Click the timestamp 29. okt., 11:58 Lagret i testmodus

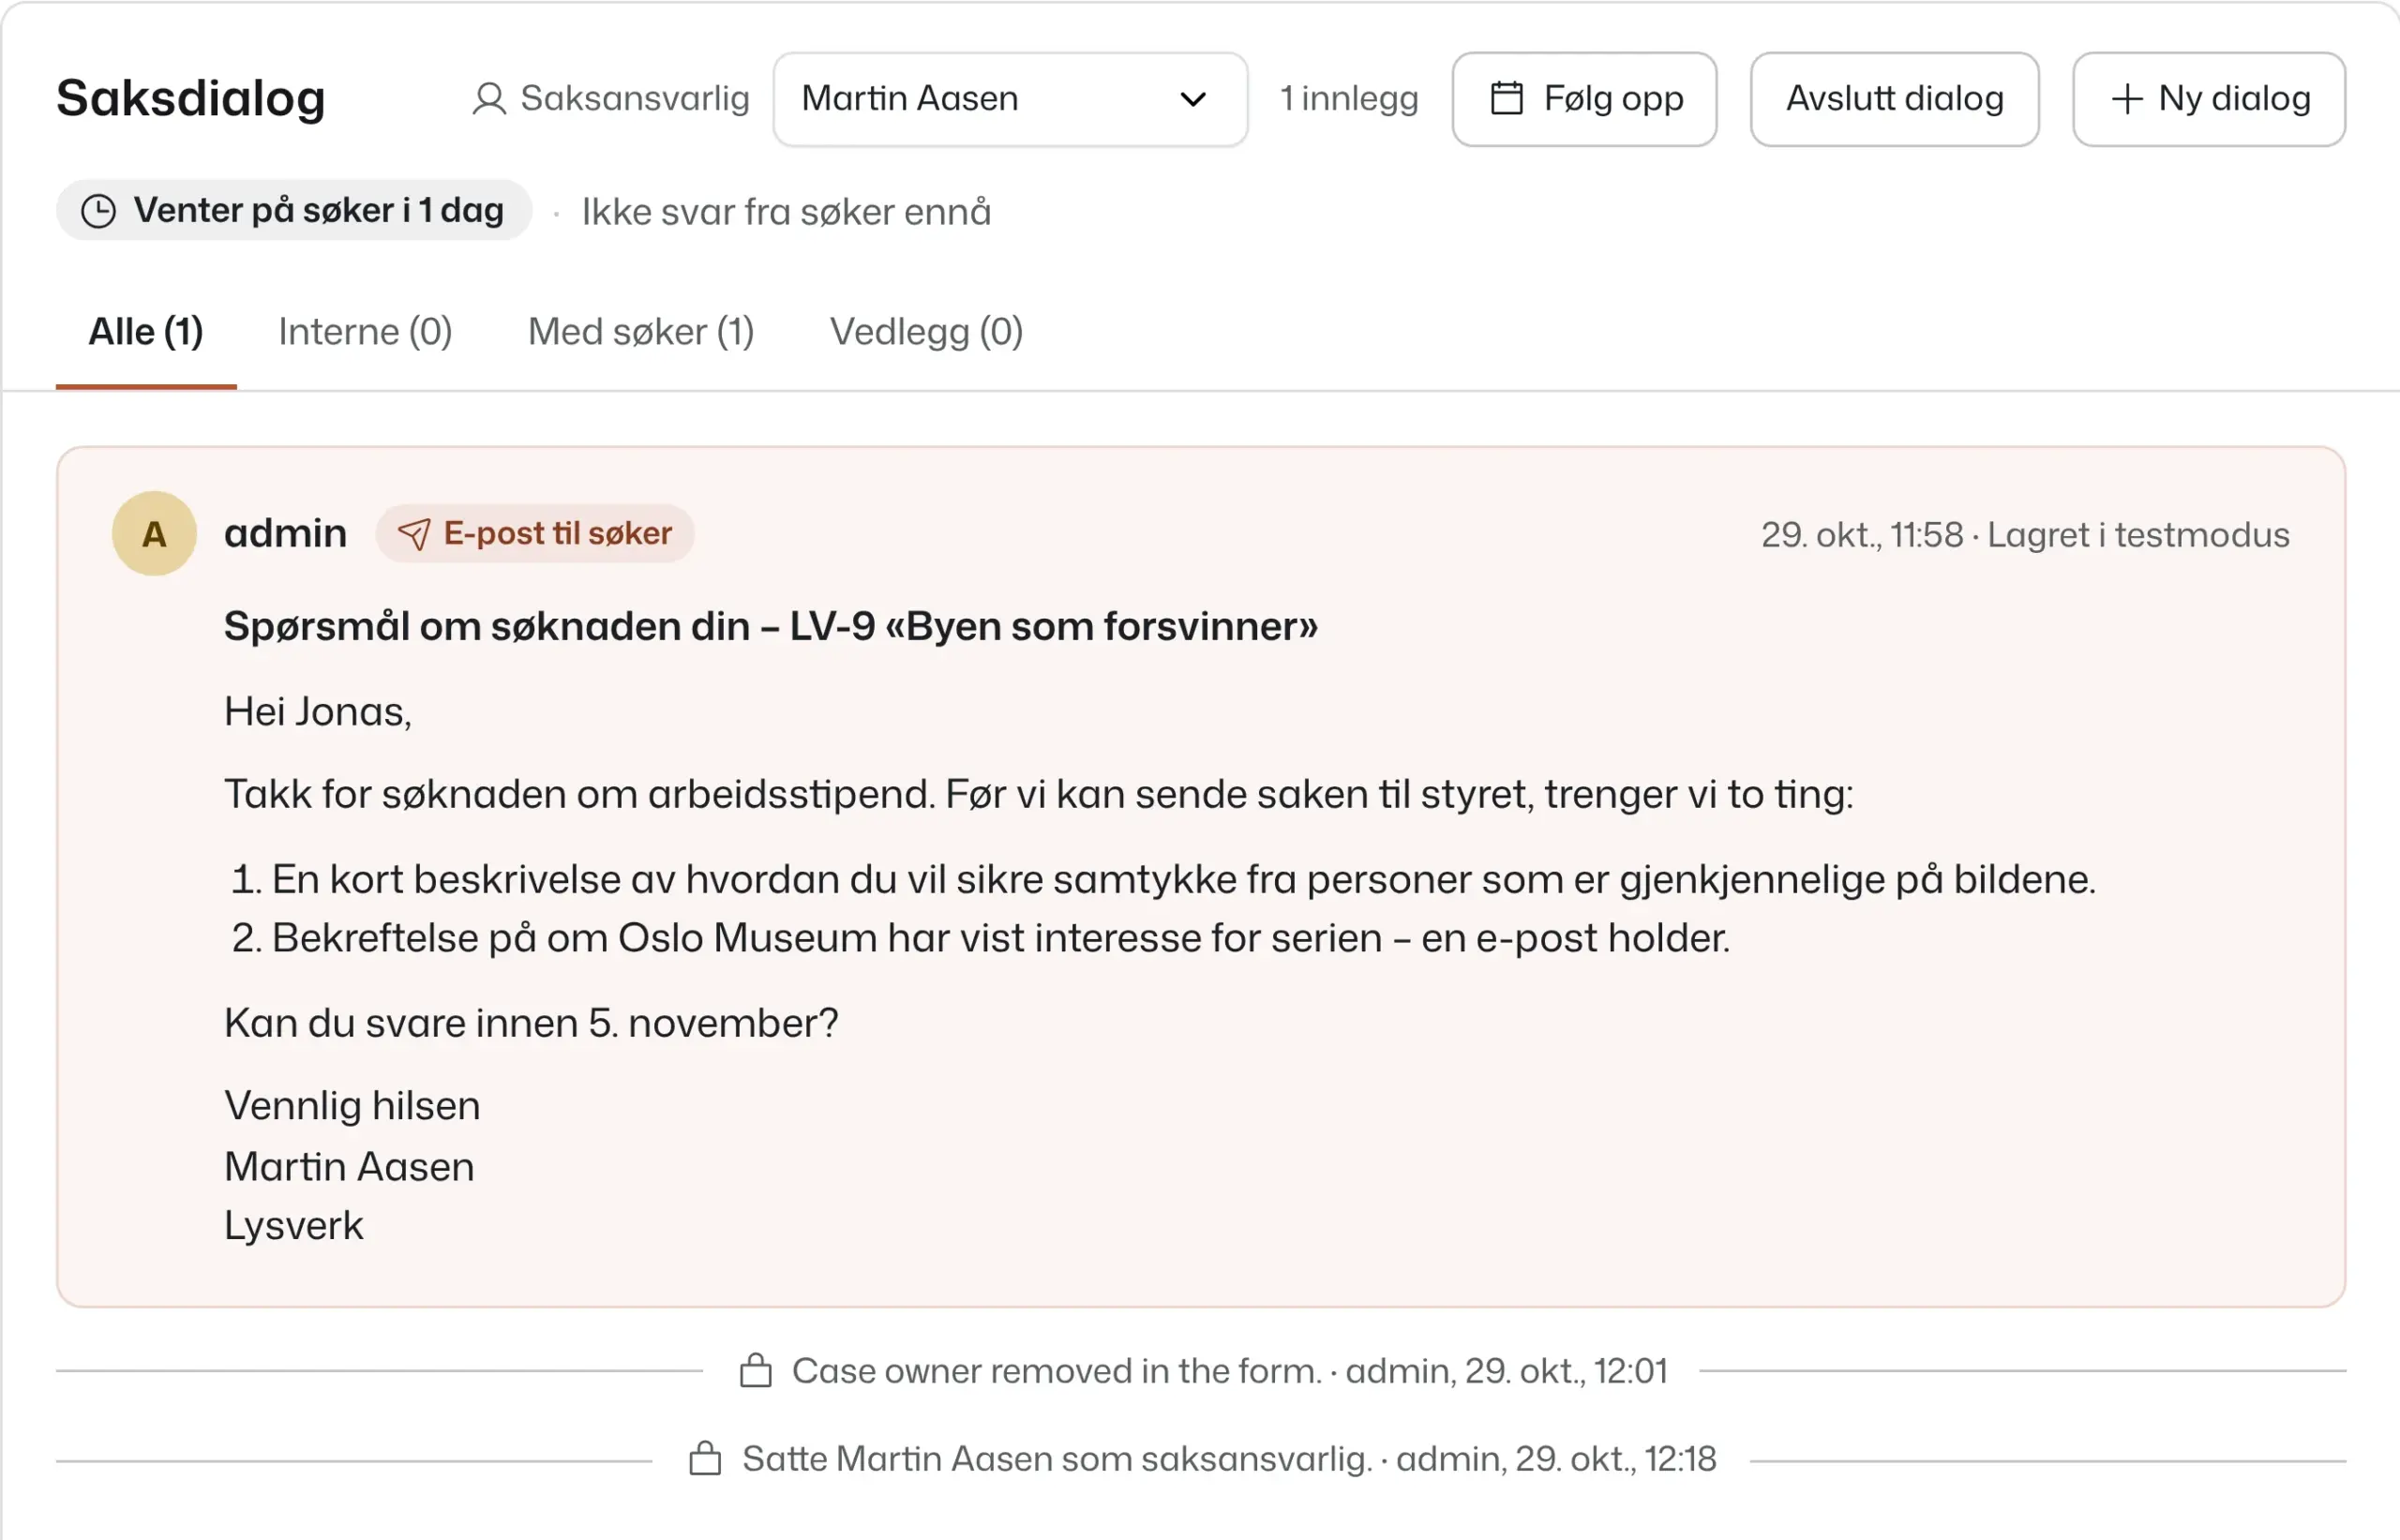click(2025, 535)
